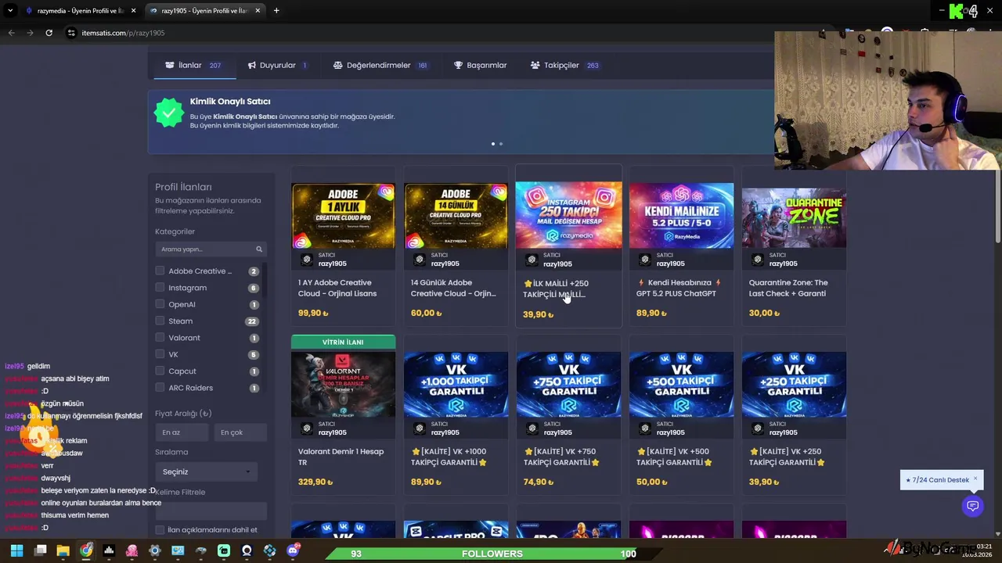The image size is (1002, 563).
Task: Check the Steam category checkbox
Action: (x=160, y=321)
